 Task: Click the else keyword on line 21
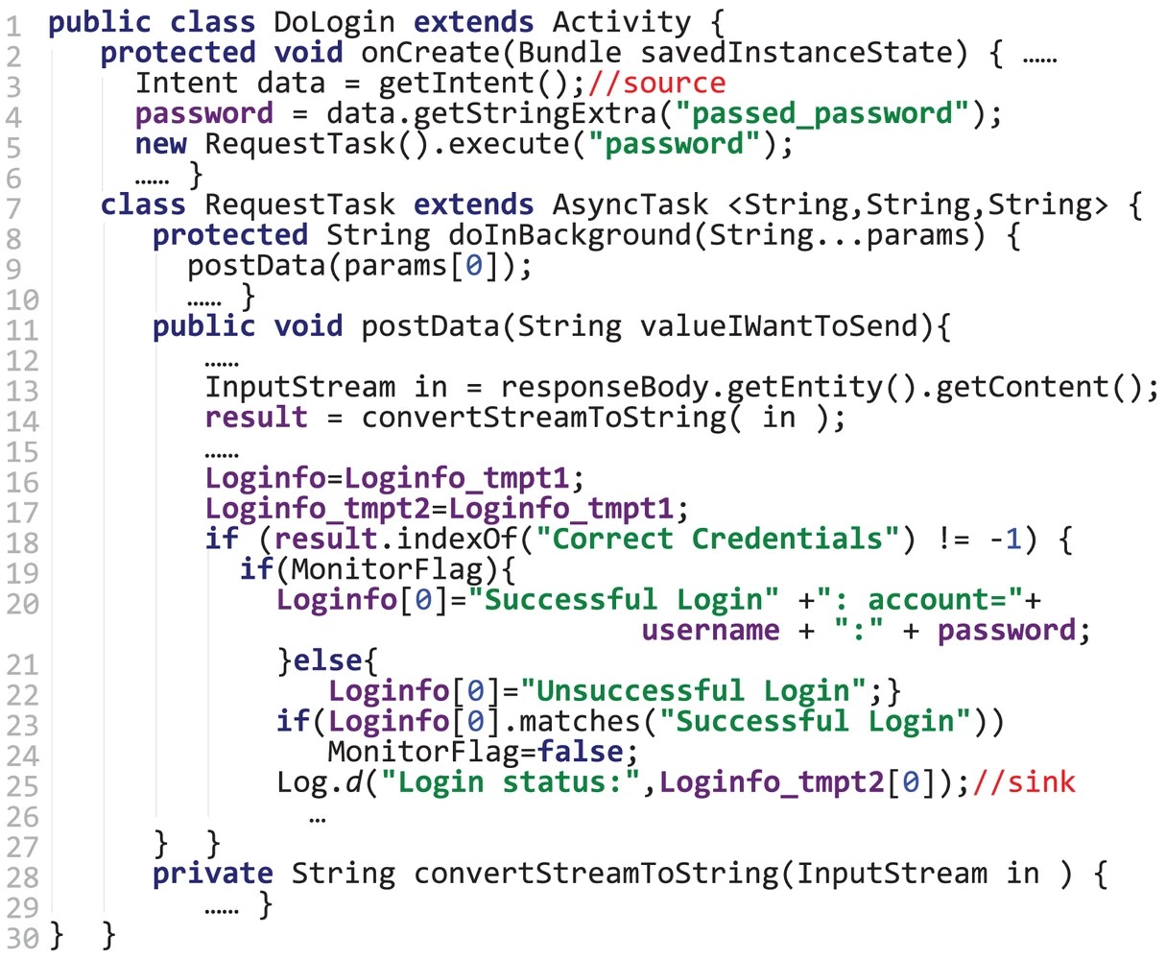pyautogui.click(x=326, y=660)
